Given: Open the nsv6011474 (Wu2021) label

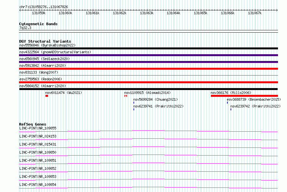Looking at the screenshot, I should click(64, 93).
